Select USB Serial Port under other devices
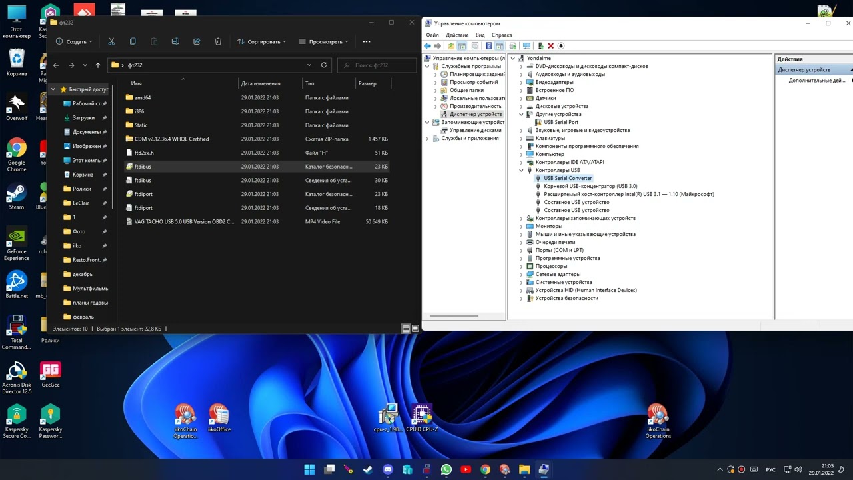The width and height of the screenshot is (853, 480). (561, 122)
